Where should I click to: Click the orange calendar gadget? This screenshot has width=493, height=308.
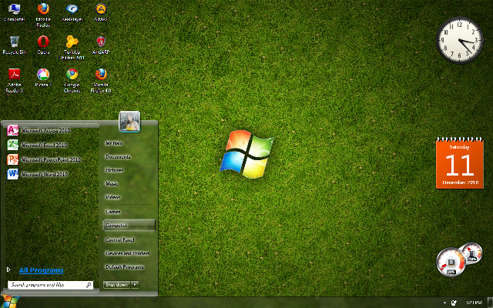point(460,162)
